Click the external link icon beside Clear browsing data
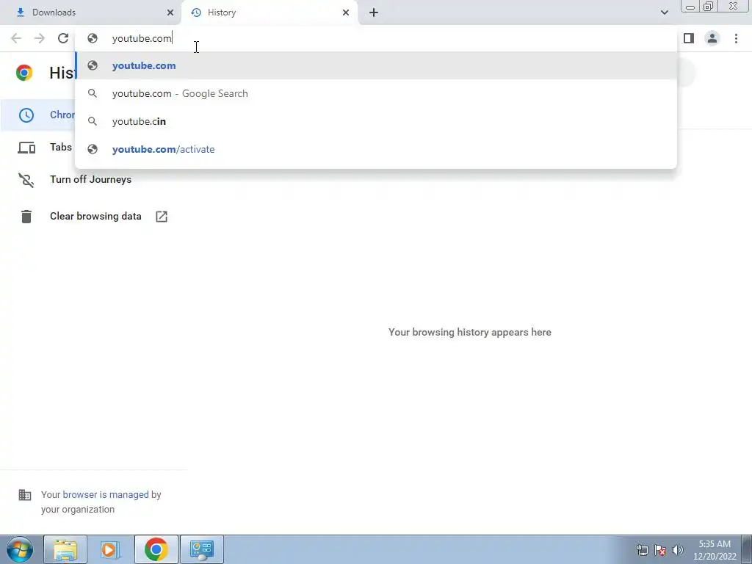 click(x=162, y=217)
